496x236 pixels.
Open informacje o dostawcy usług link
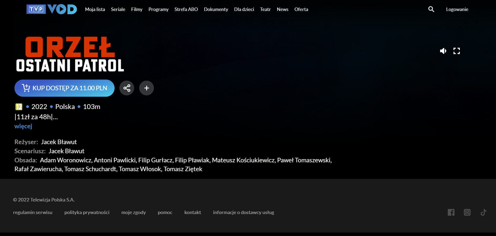[x=244, y=212]
